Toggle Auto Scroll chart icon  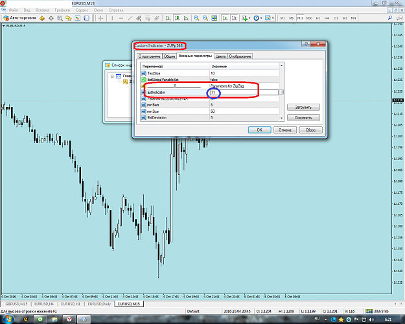click(226, 18)
